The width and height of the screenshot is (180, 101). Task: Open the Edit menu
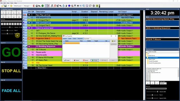tap(4, 3)
